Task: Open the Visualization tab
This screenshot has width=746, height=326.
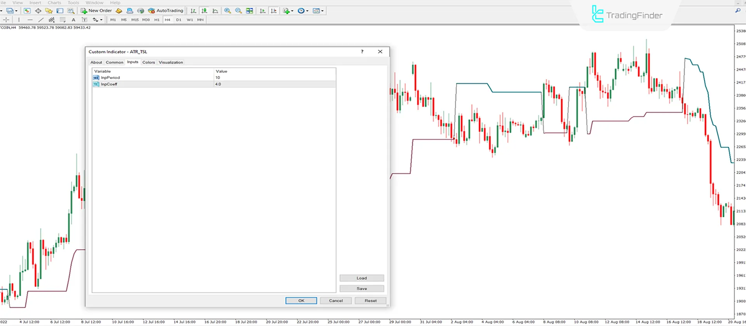Action: (x=171, y=62)
